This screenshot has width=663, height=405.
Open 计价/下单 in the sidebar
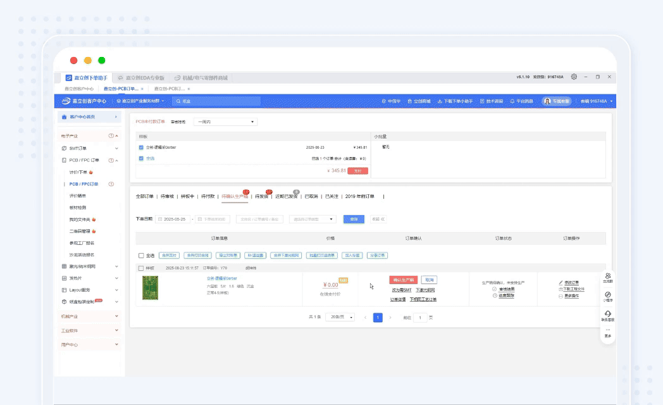tap(78, 172)
